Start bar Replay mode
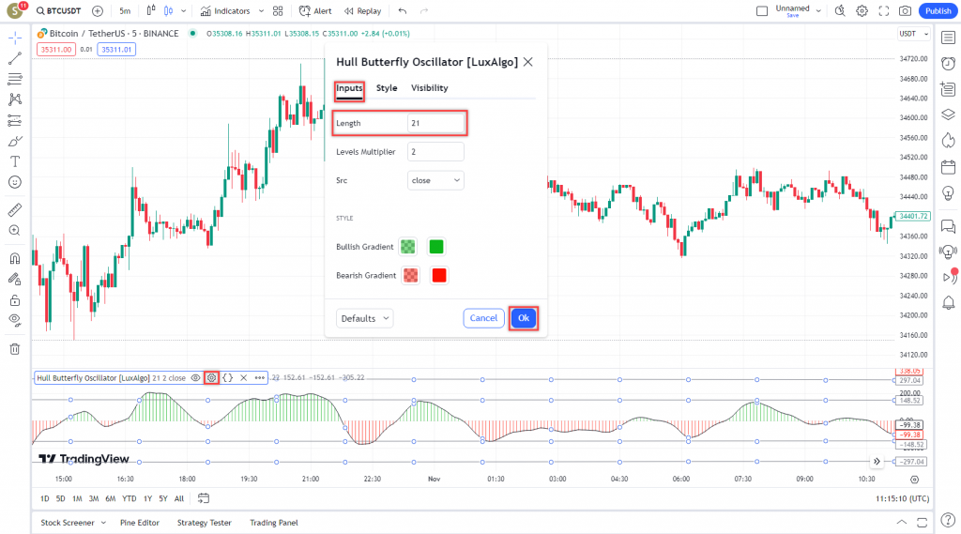 tap(362, 11)
